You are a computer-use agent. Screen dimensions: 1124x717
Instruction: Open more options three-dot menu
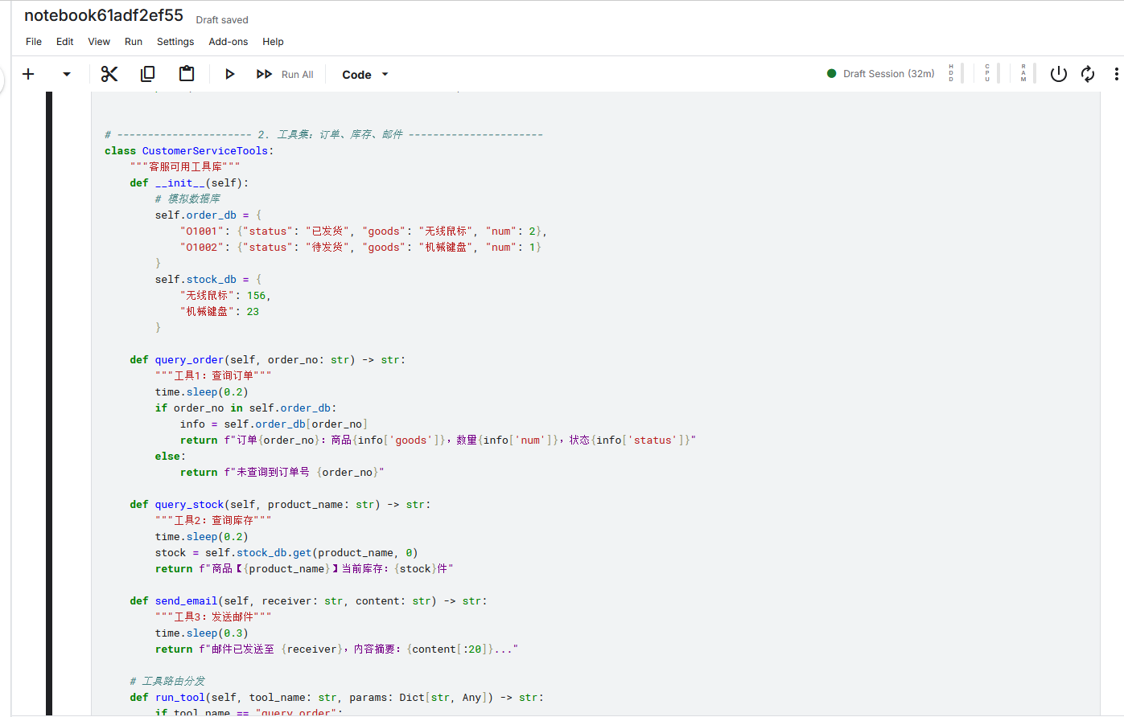pyautogui.click(x=1116, y=74)
